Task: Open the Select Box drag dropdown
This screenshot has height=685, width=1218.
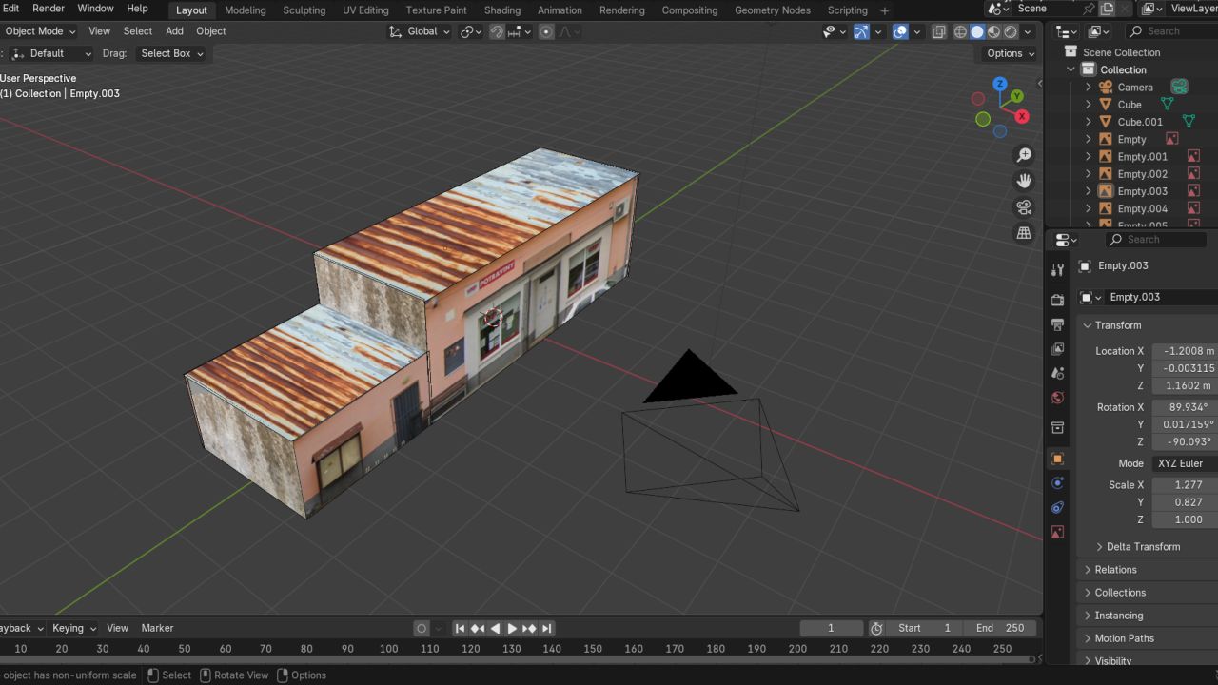Action: [x=170, y=53]
